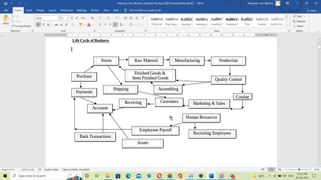Viewport: 321px width, 180px height.
Task: Click the vertical scrollbar down arrow
Action: point(319,165)
